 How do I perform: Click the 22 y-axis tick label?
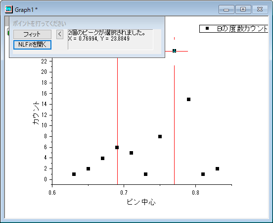[44, 61]
